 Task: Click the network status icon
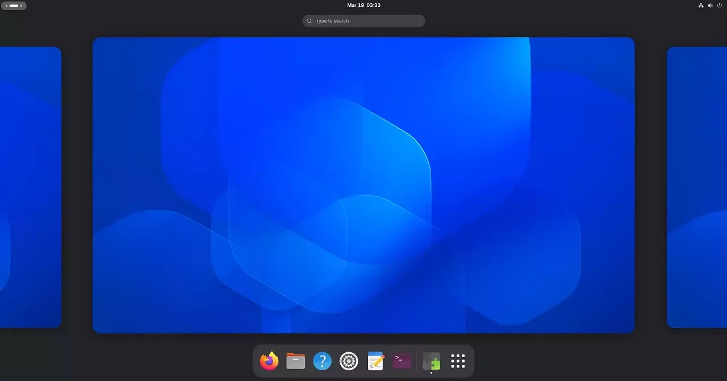(x=701, y=5)
